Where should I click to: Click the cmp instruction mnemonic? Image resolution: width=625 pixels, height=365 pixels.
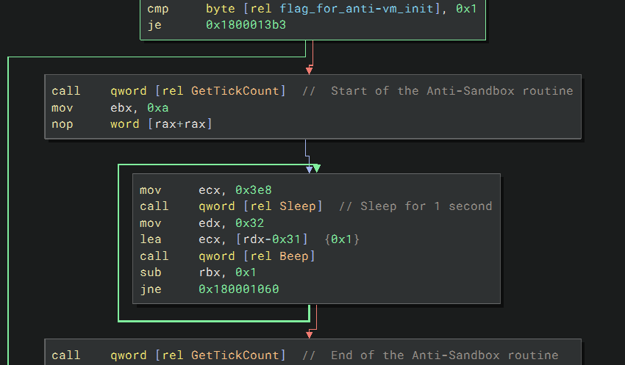point(158,9)
